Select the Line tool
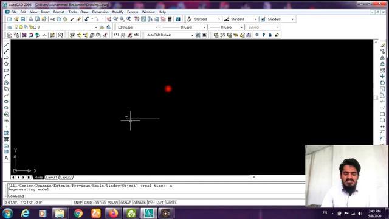The image size is (389, 219). [6, 45]
